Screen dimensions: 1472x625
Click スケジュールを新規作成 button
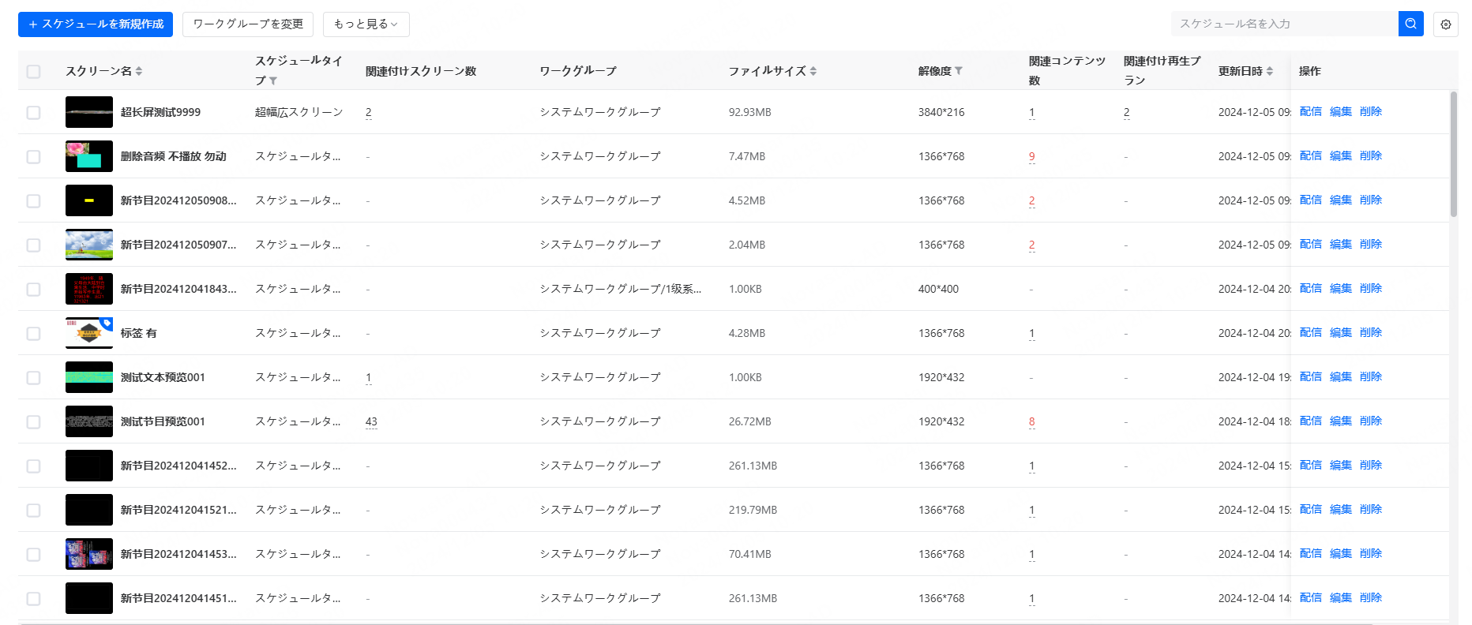[96, 24]
